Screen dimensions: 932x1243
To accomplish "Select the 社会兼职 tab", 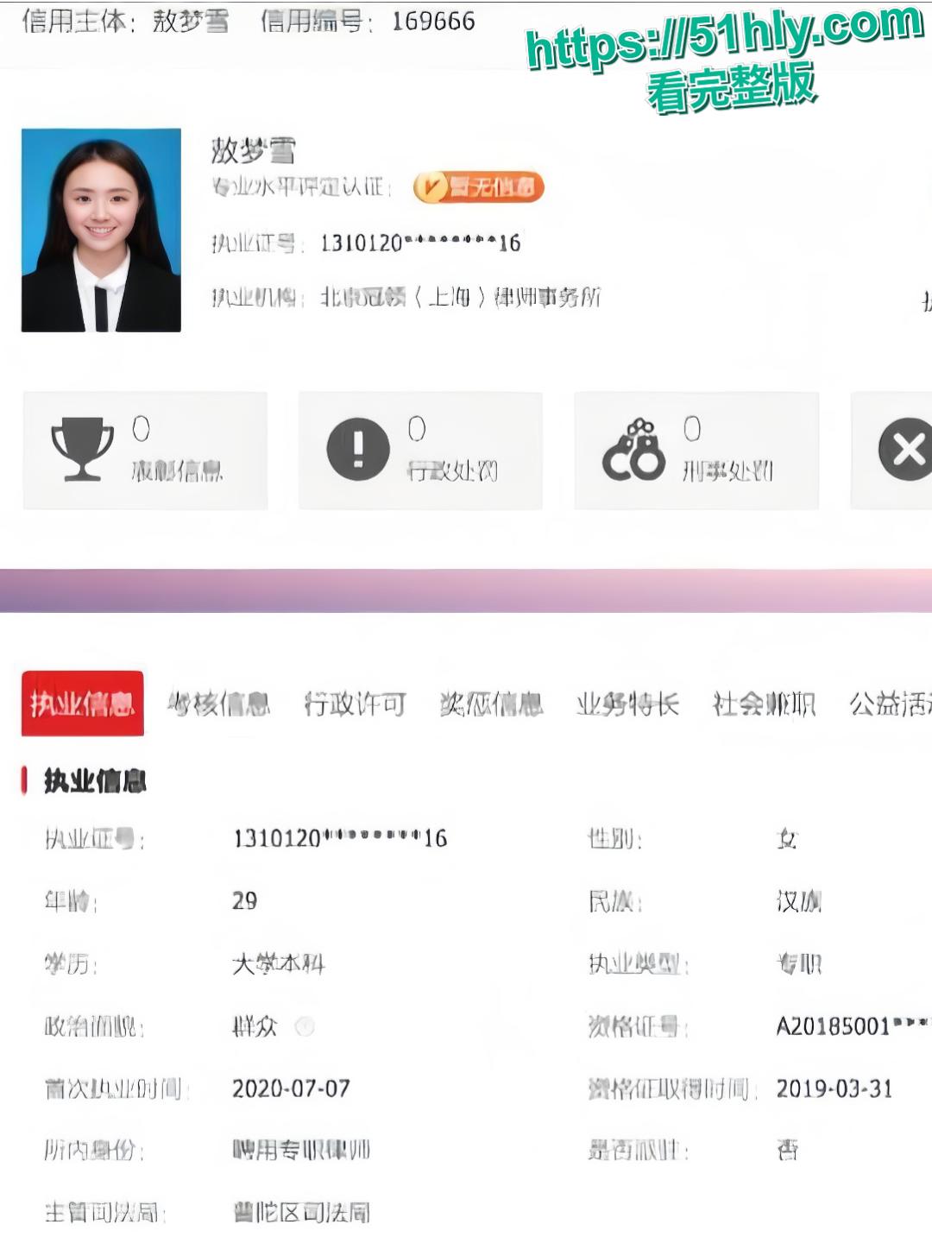I will pyautogui.click(x=761, y=704).
